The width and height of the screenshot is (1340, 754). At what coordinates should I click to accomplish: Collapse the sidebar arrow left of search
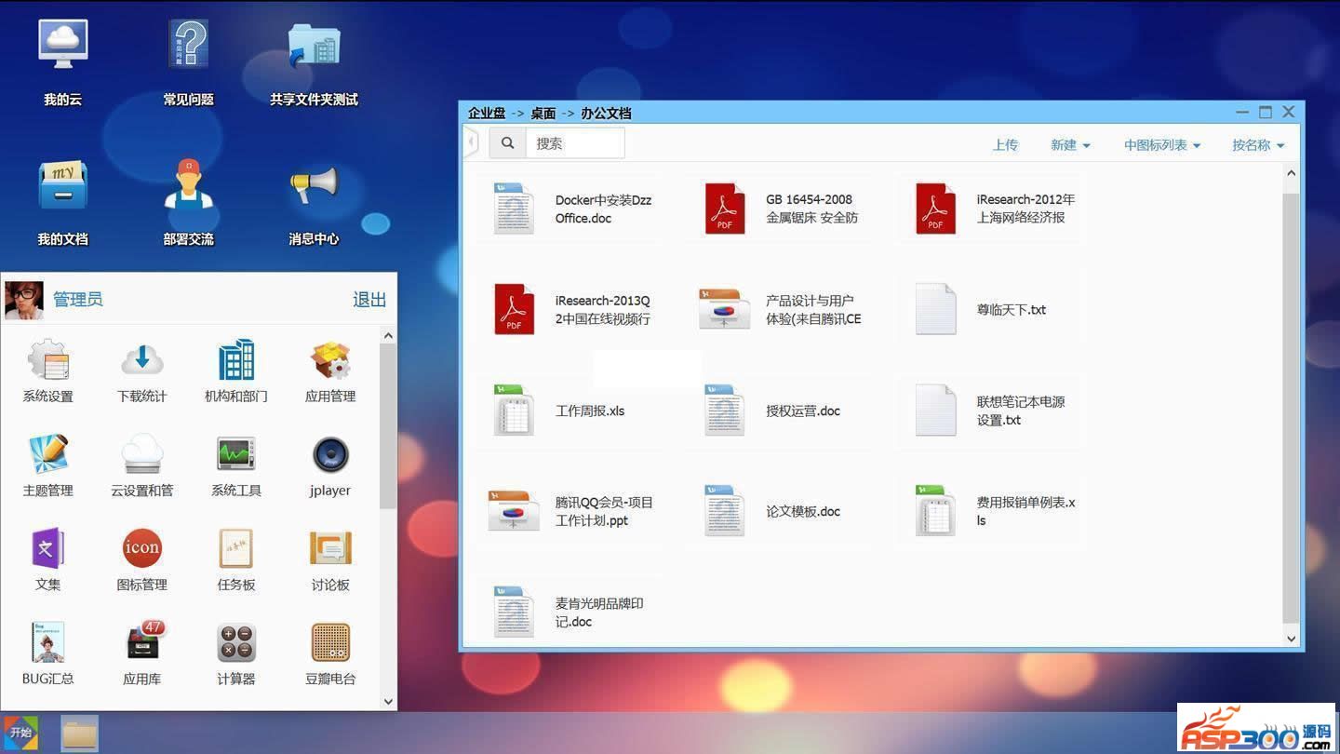point(472,142)
